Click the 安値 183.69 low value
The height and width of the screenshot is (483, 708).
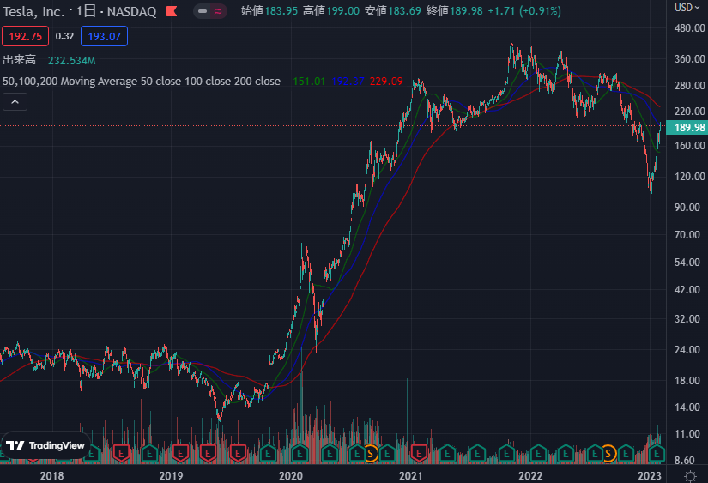point(392,11)
